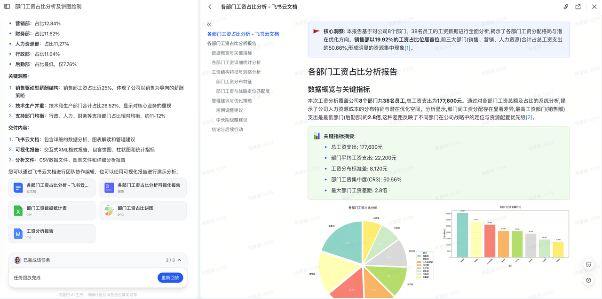
Task: Click the help question mark icon
Action: (588, 280)
